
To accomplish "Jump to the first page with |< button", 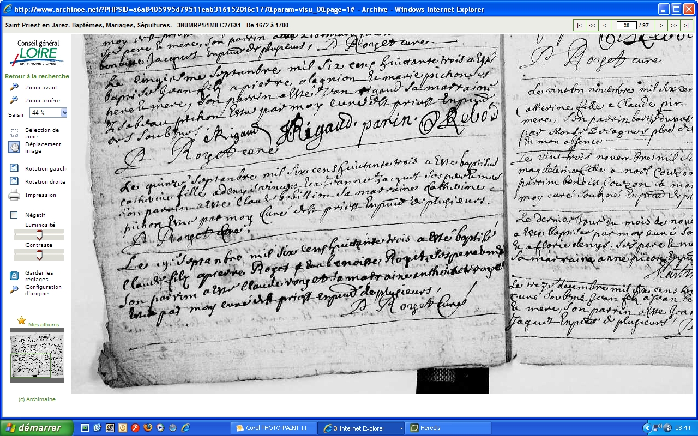I will pos(579,25).
